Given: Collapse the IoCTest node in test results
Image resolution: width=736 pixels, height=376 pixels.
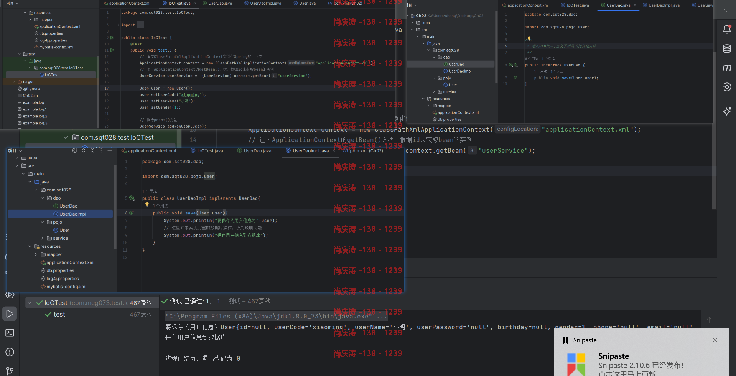Looking at the screenshot, I should tap(29, 303).
